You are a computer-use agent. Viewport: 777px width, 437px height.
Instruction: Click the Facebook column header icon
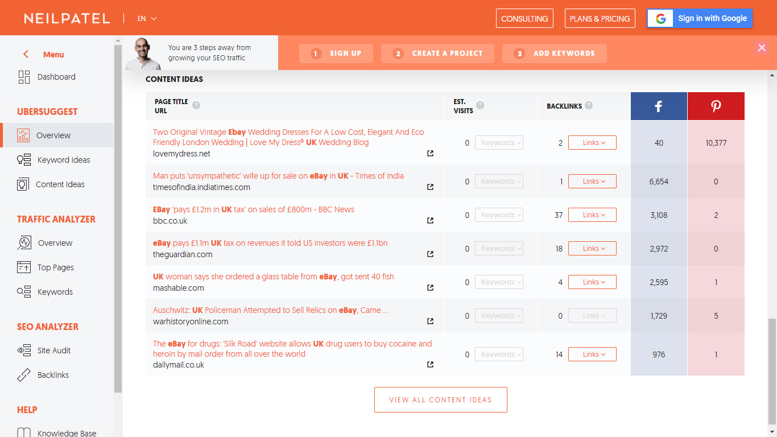pos(658,106)
